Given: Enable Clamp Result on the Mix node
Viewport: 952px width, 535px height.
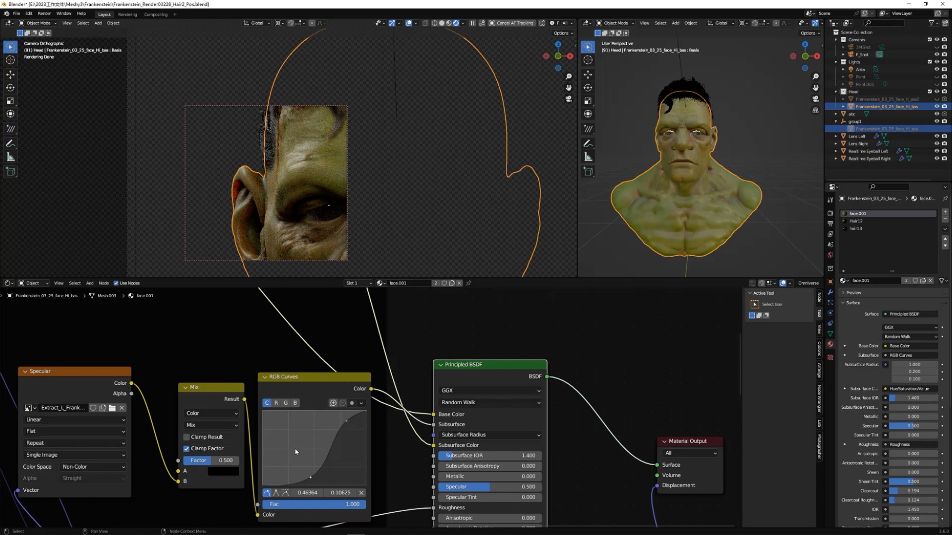Looking at the screenshot, I should [x=187, y=437].
